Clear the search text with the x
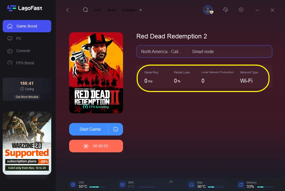The image size is (285, 191). coord(141,10)
